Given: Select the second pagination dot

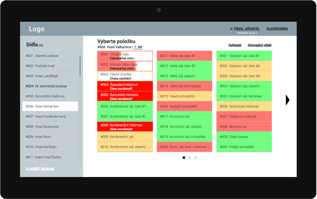Looking at the screenshot, I should coord(190,158).
